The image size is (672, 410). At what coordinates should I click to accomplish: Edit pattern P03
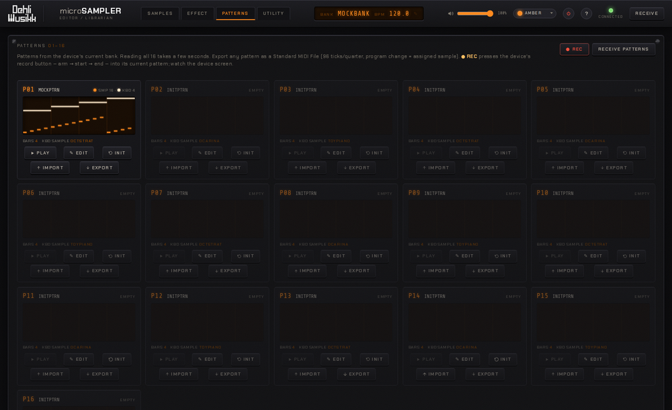(335, 153)
